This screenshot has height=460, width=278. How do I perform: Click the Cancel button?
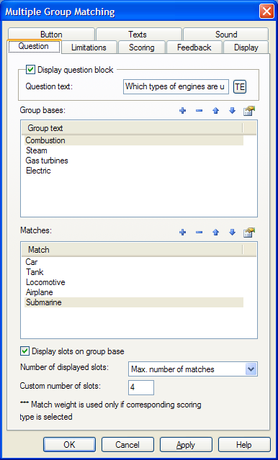click(127, 445)
